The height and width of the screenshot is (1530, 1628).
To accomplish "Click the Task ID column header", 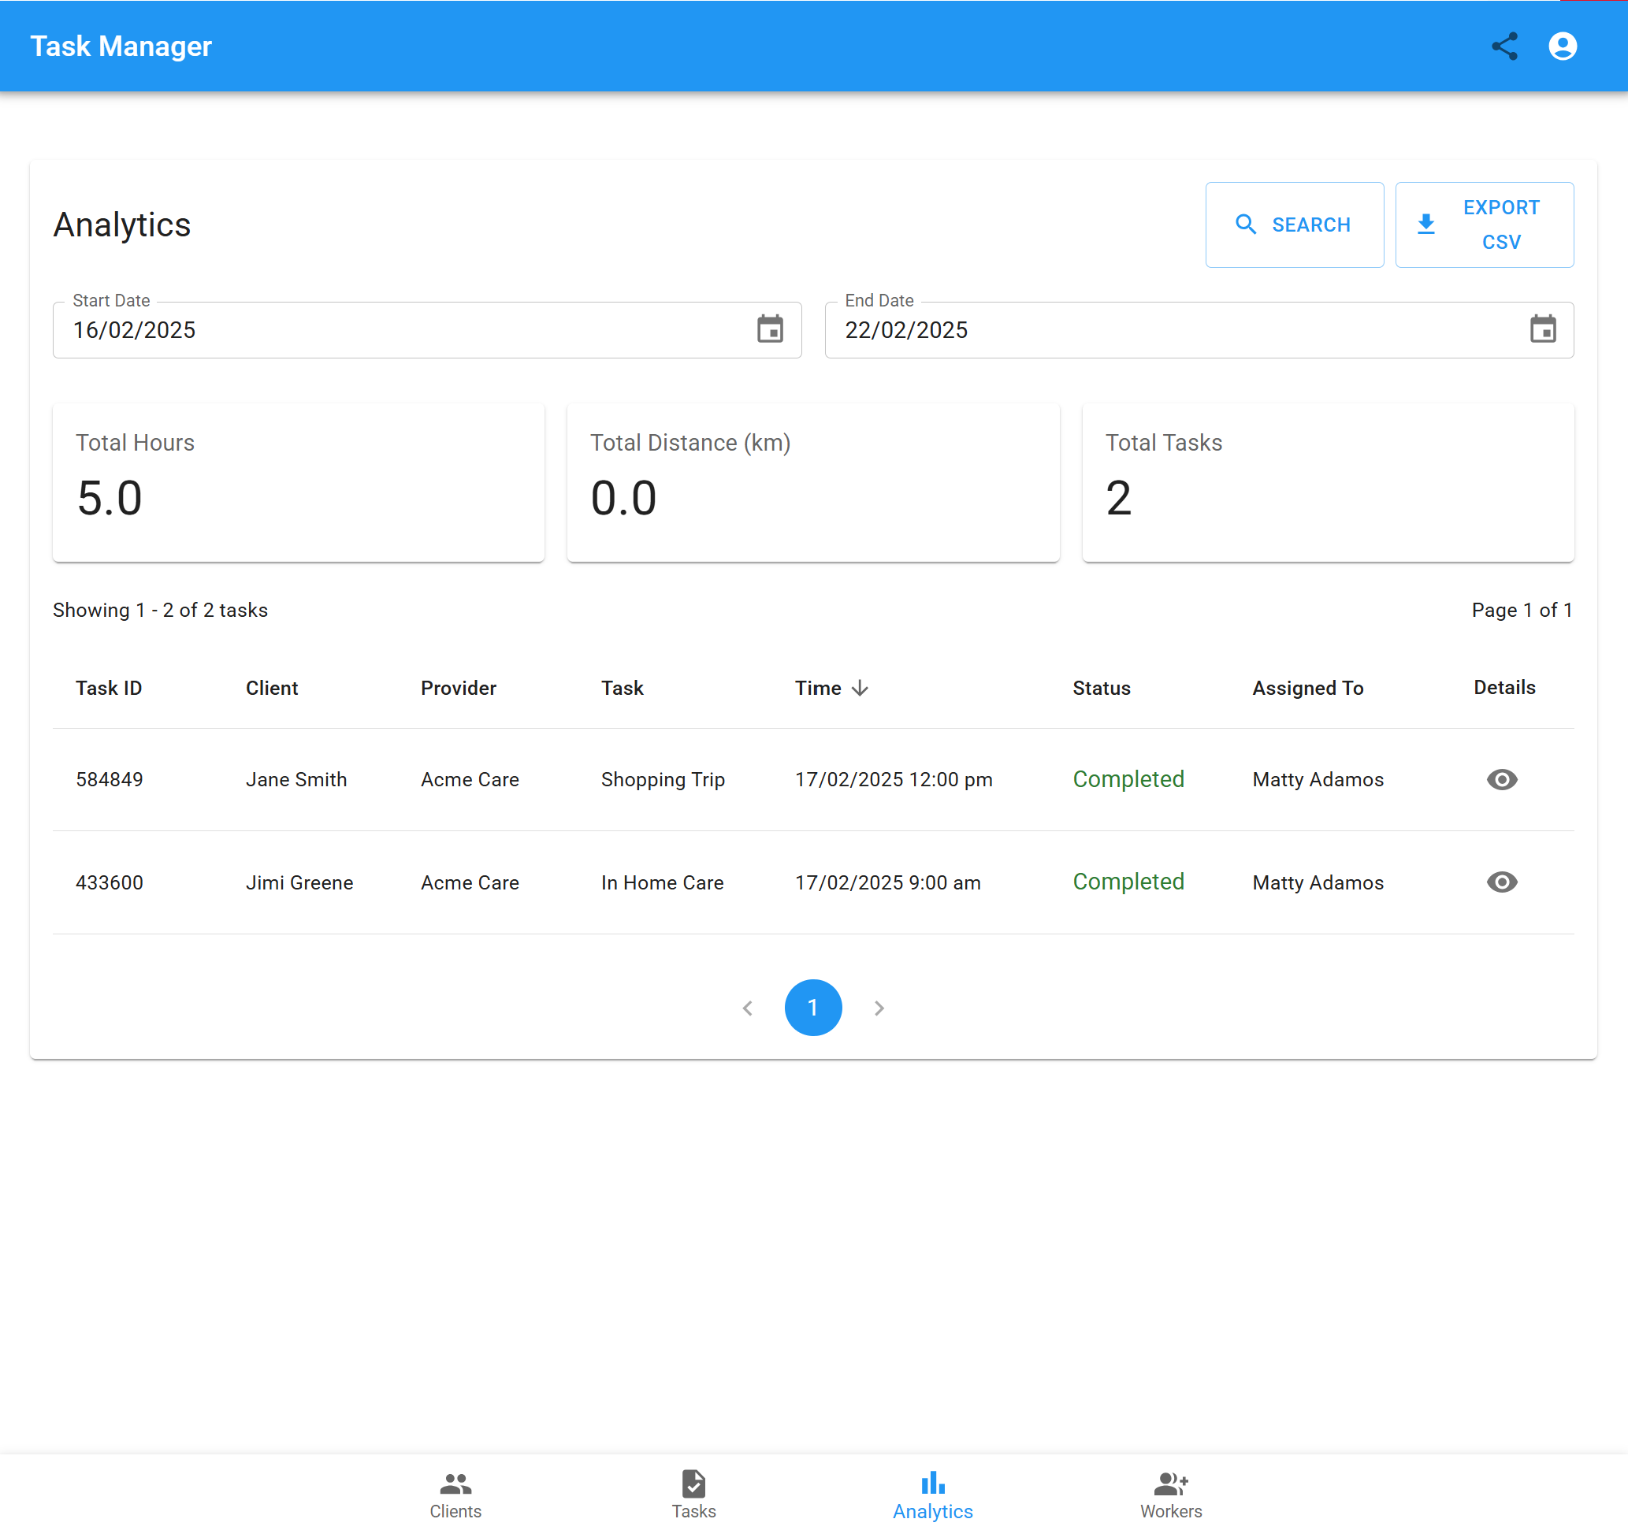I will coord(109,688).
